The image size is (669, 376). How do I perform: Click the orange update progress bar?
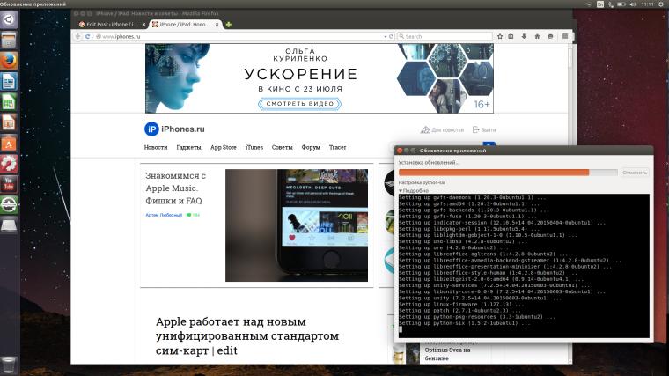[508, 173]
